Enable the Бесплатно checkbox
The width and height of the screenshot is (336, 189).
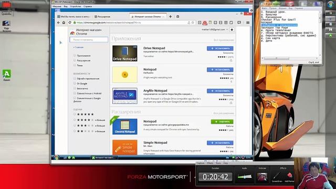(75, 88)
